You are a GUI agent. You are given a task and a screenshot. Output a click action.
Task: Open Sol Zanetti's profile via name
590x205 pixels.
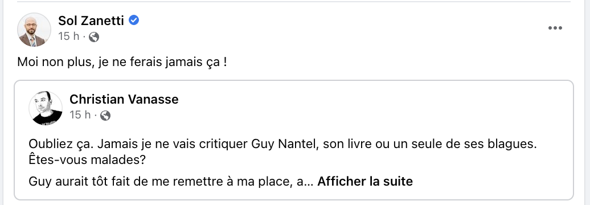91,21
